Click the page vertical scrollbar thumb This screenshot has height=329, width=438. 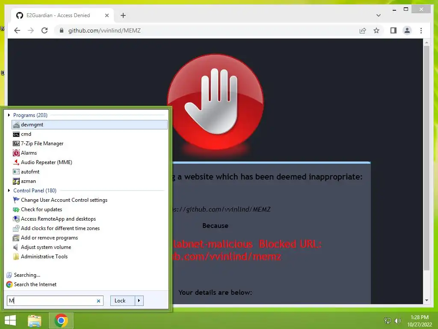pos(426,158)
